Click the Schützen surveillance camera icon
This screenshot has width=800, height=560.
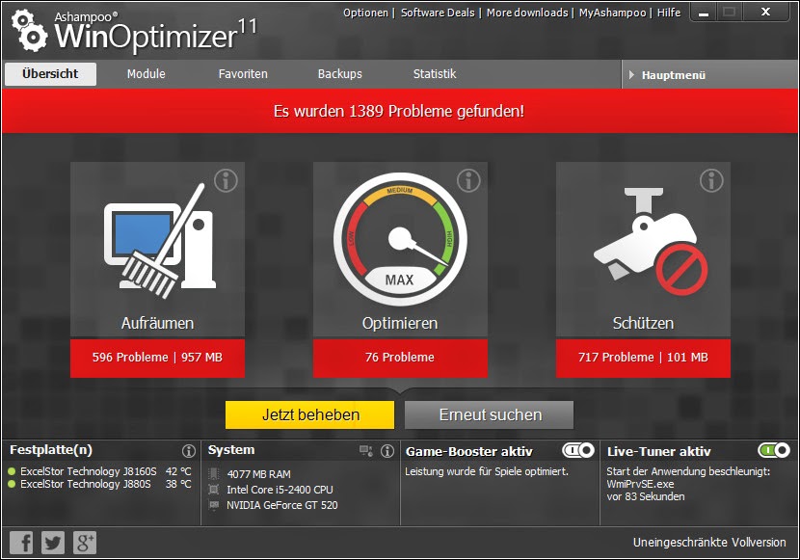651,241
